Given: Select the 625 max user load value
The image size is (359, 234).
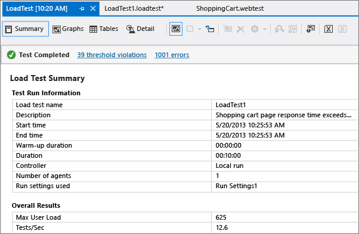Looking at the screenshot, I should [x=221, y=217].
